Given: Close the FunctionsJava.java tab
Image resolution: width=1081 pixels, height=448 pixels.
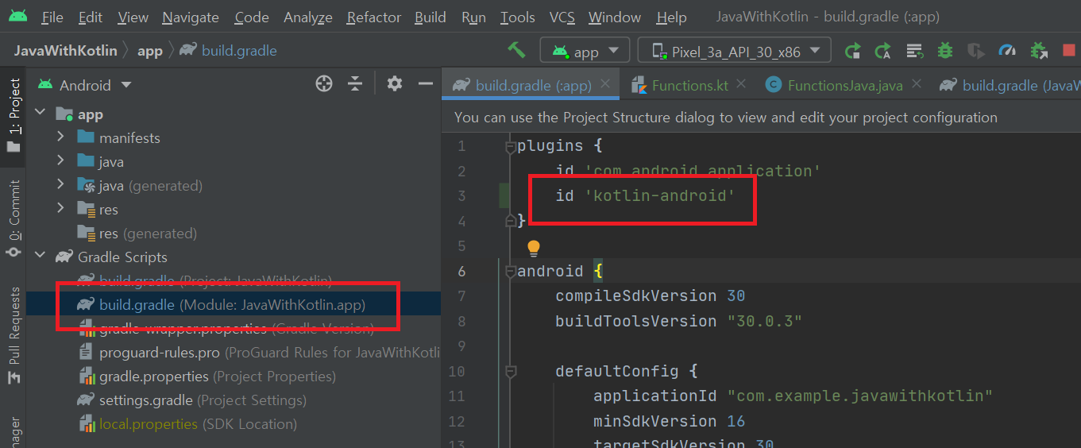Looking at the screenshot, I should coord(917,83).
